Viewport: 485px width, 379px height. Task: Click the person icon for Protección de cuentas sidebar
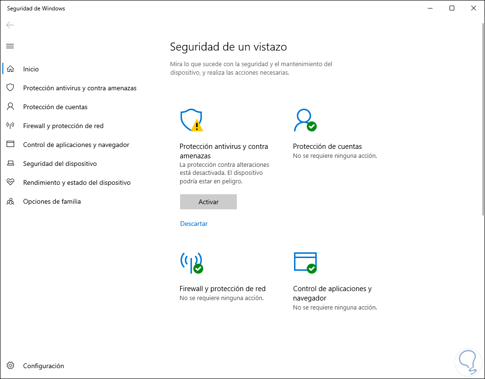click(x=10, y=107)
